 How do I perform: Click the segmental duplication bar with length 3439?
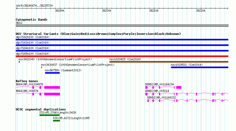pyautogui.click(x=50, y=115)
